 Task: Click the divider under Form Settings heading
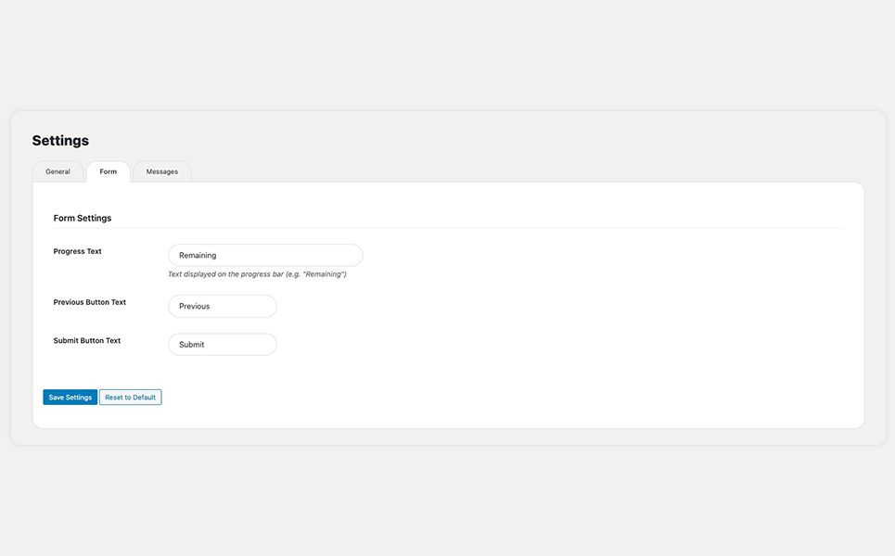[x=447, y=228]
